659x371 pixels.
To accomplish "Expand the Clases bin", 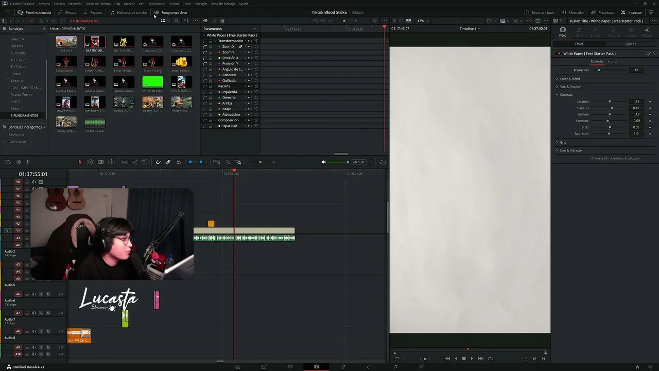I will [8, 74].
